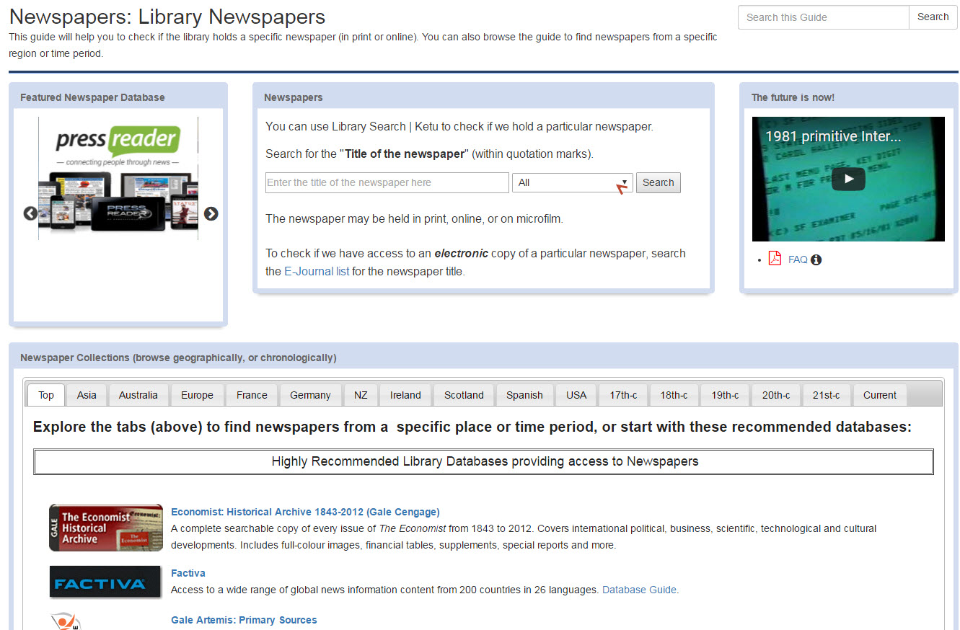Open the Ireland tab
Viewport: 960px width, 630px height.
[405, 395]
